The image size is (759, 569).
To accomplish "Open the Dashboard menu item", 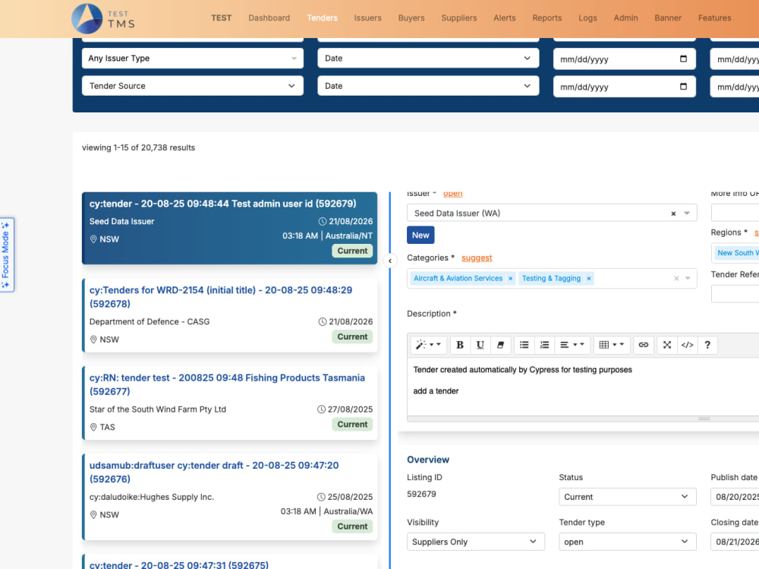I will [x=269, y=18].
